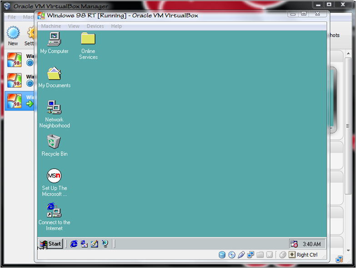Click the Right Ctrl host key label
356x268 pixels.
(307, 255)
